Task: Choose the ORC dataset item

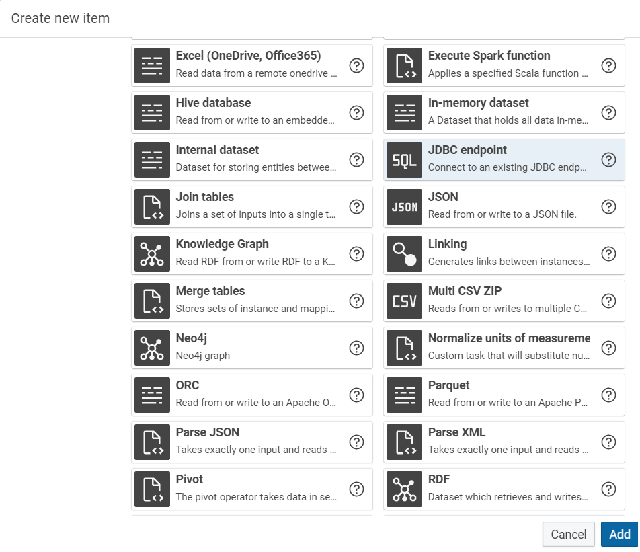Action: coord(255,395)
